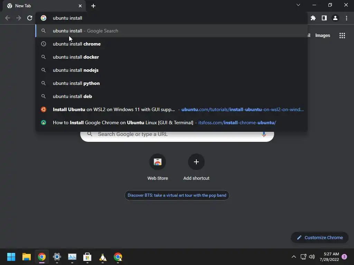Choose 'ubuntu install nodejs' suggestion
354x265 pixels.
click(x=171, y=70)
